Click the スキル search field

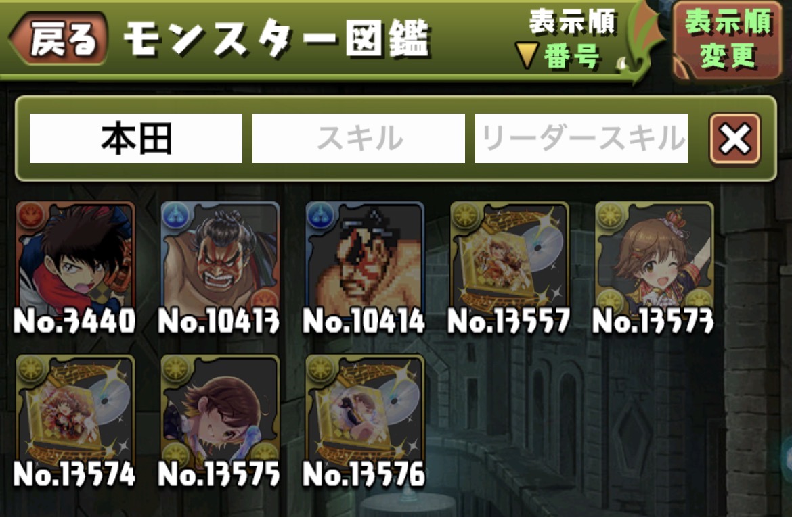coord(359,138)
